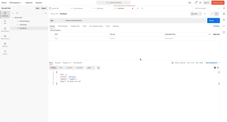227x122 pixels.
Task: Open a new request tab with plus icon
Action: point(138,8)
